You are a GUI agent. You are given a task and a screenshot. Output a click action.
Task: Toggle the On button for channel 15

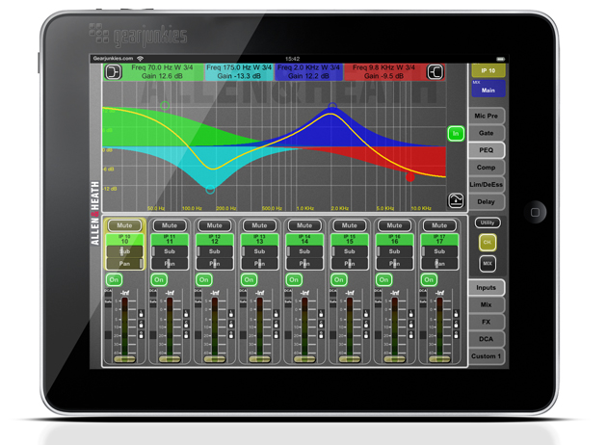click(339, 279)
